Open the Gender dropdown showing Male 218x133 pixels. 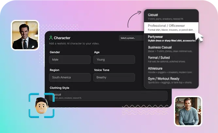pos(70,60)
